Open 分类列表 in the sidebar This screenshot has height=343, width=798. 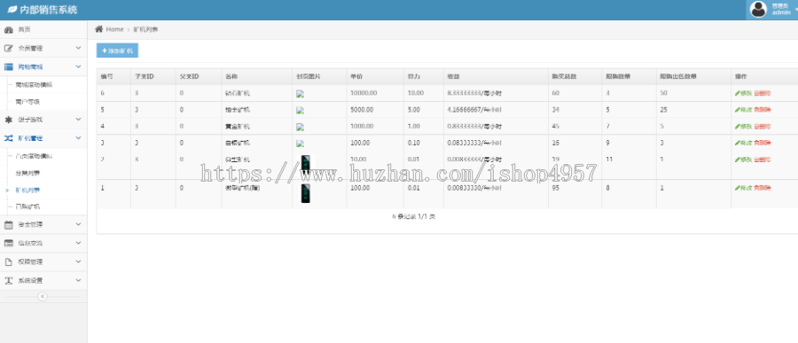(27, 173)
